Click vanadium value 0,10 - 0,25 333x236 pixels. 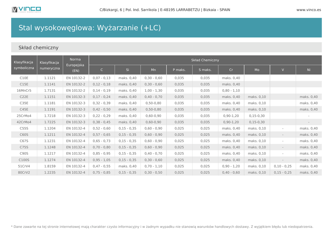pyautogui.click(x=283, y=166)
